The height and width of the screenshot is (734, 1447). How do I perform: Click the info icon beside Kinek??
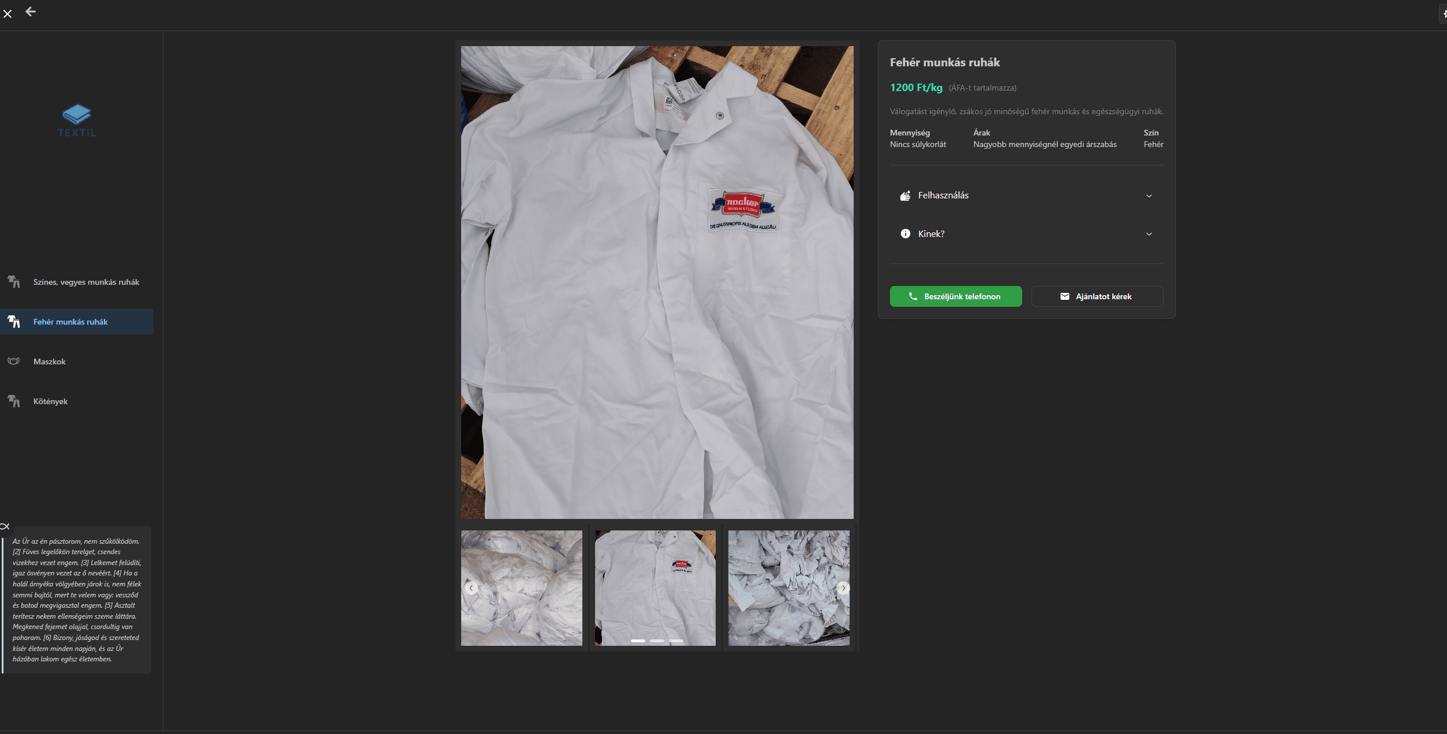pyautogui.click(x=906, y=234)
